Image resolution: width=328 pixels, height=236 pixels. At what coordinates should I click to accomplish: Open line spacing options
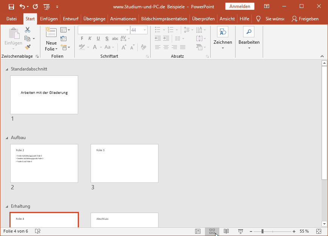188,30
